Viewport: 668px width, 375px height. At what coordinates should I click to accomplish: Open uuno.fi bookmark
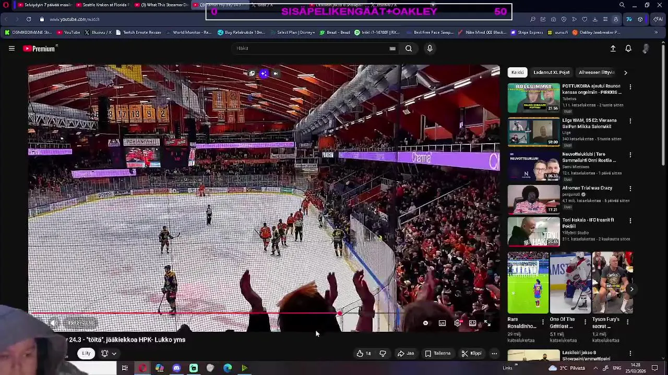tap(557, 32)
